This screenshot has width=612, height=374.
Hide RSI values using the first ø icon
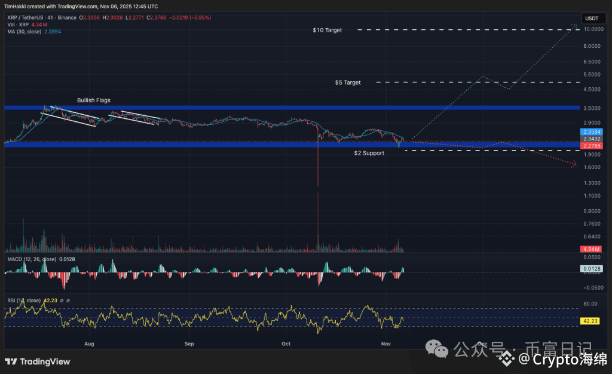click(x=62, y=301)
